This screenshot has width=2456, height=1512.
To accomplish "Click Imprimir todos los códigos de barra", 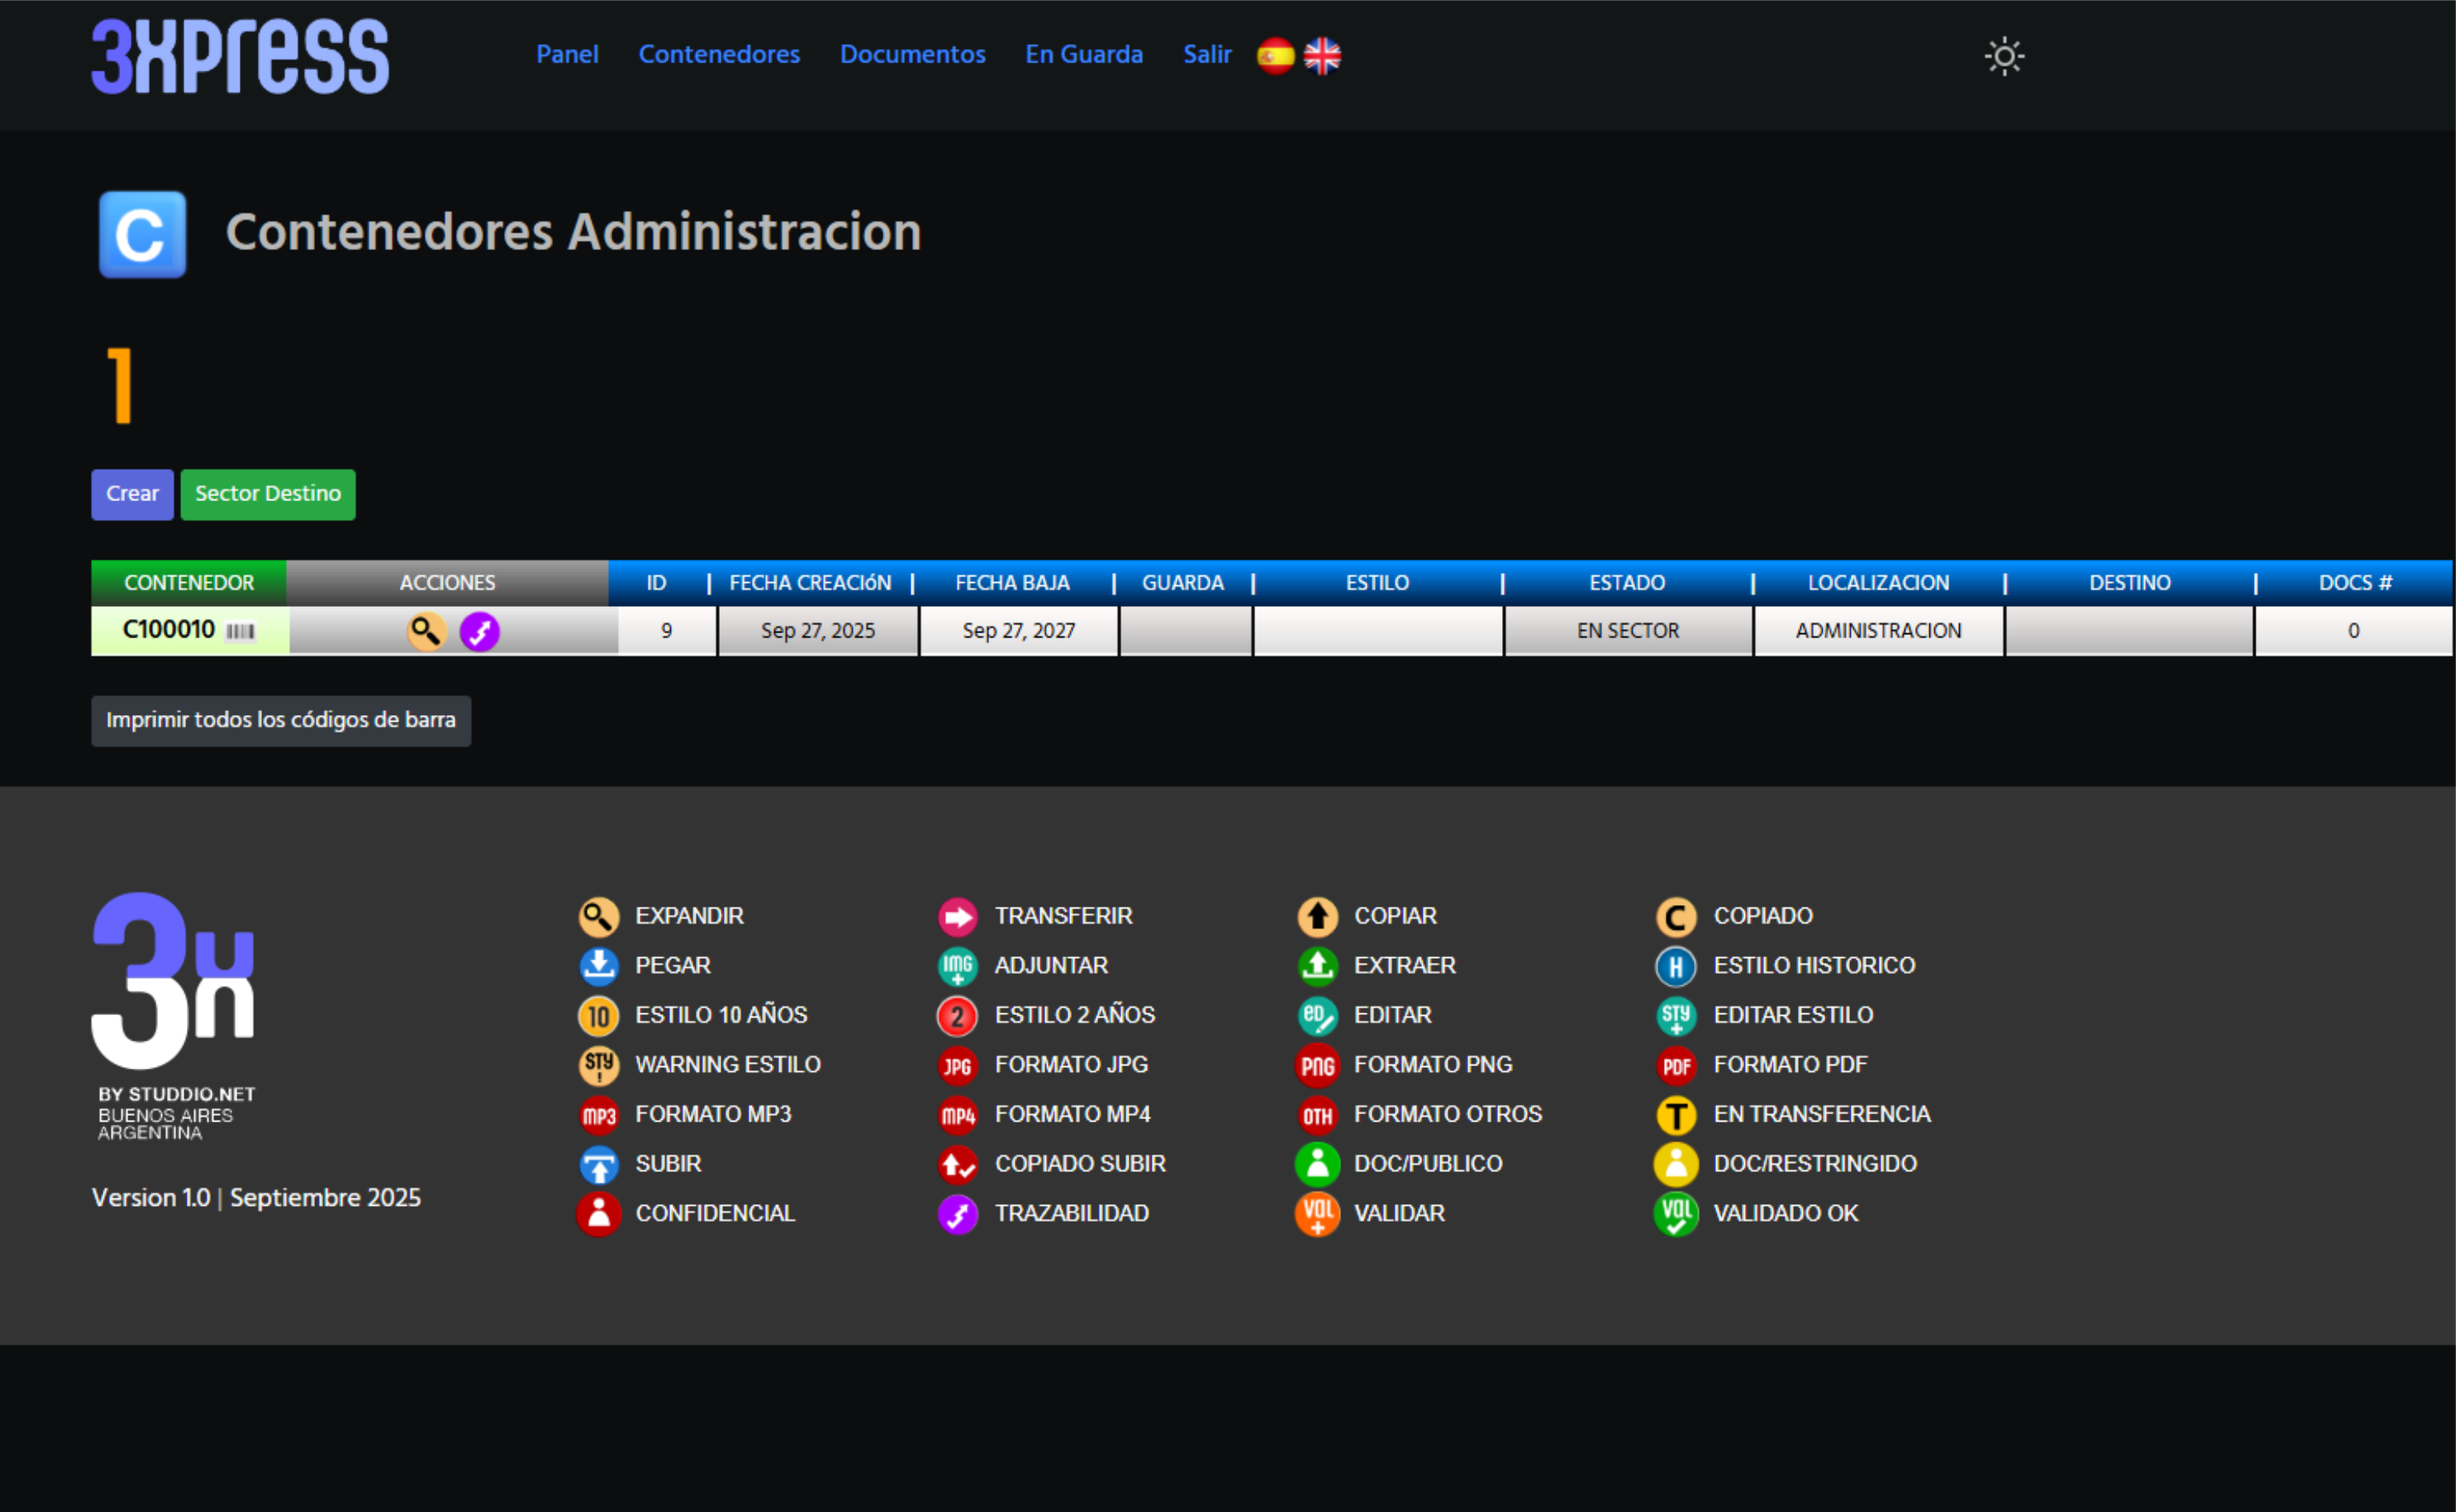I will click(x=281, y=720).
